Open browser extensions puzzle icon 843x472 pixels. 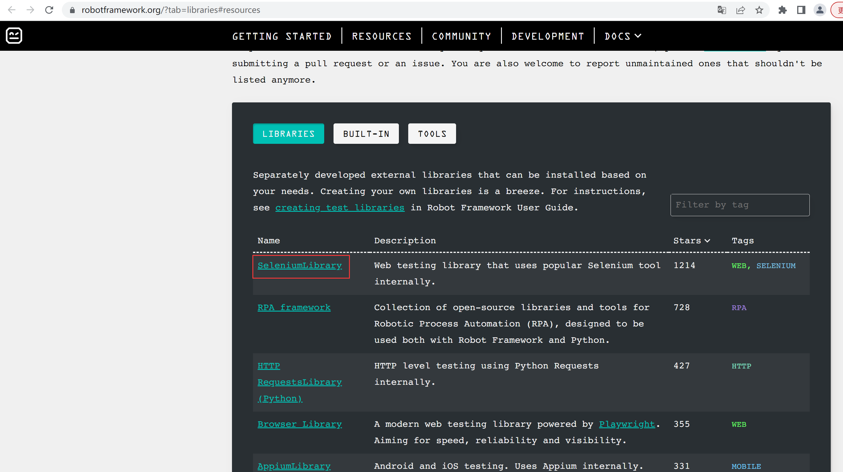(x=783, y=10)
